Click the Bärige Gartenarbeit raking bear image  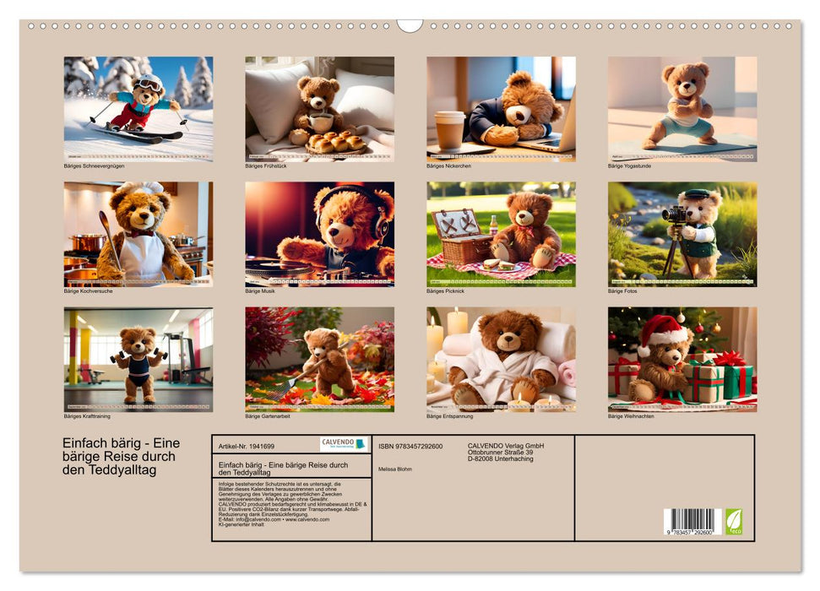coord(320,359)
